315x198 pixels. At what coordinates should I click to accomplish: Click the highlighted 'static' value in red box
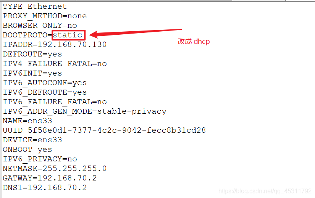[x=68, y=35]
